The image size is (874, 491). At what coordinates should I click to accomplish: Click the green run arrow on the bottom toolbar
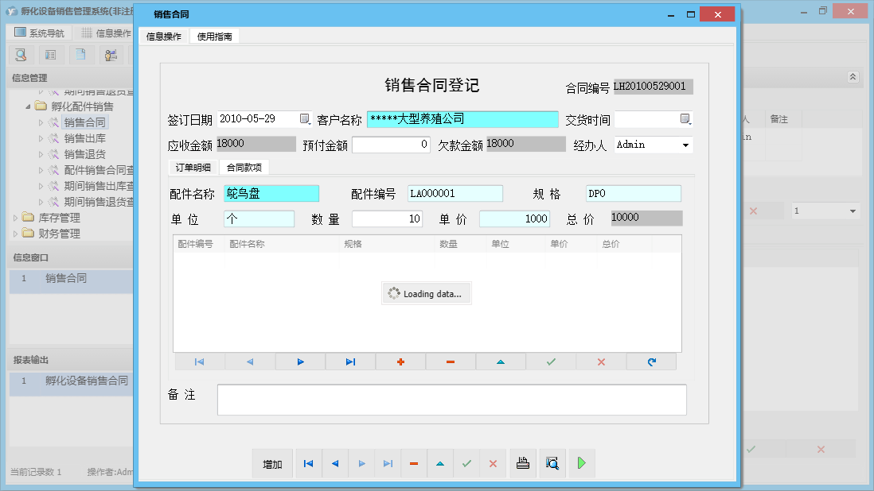pos(582,463)
